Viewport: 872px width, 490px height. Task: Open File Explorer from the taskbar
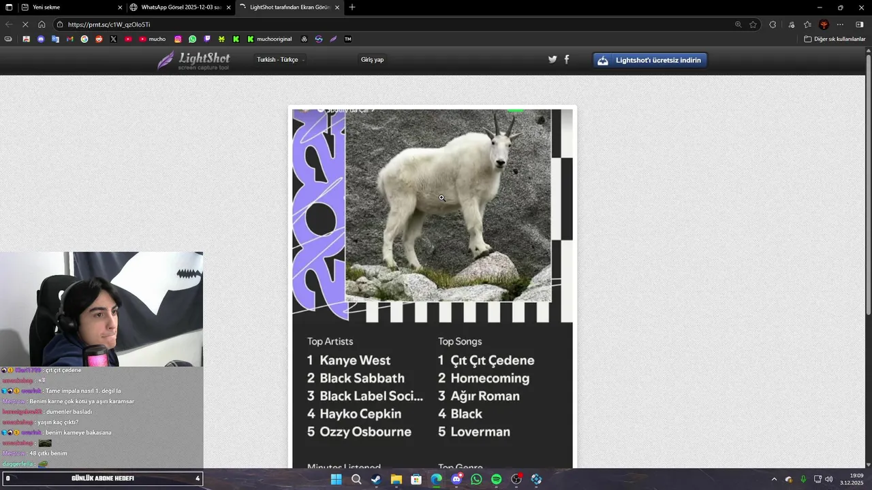pyautogui.click(x=396, y=479)
